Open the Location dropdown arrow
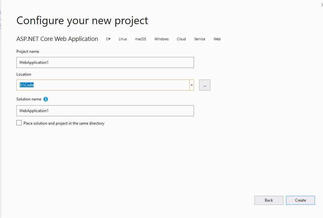 click(x=191, y=85)
